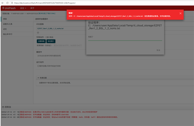Collapse the 快速设置 section triangle

click(38, 78)
